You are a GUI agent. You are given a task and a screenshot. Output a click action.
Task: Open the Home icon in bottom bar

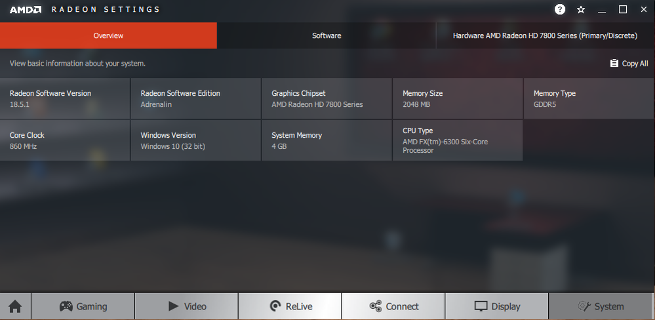point(15,306)
